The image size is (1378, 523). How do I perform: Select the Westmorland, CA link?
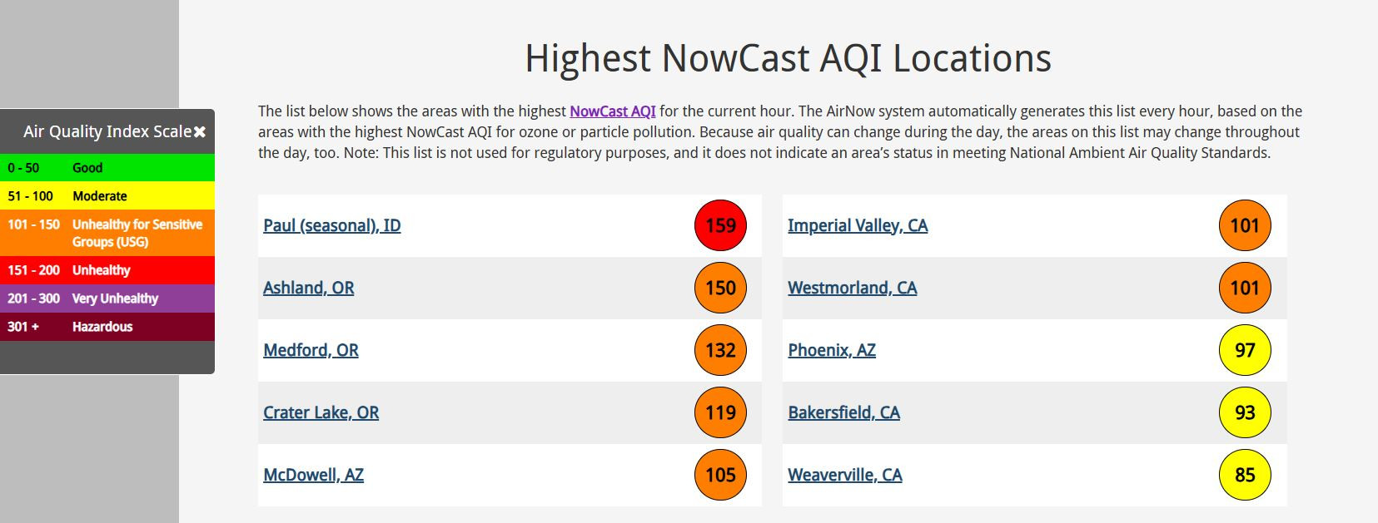point(853,288)
